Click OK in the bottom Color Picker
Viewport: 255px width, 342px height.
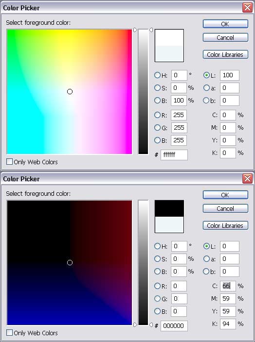click(x=225, y=195)
